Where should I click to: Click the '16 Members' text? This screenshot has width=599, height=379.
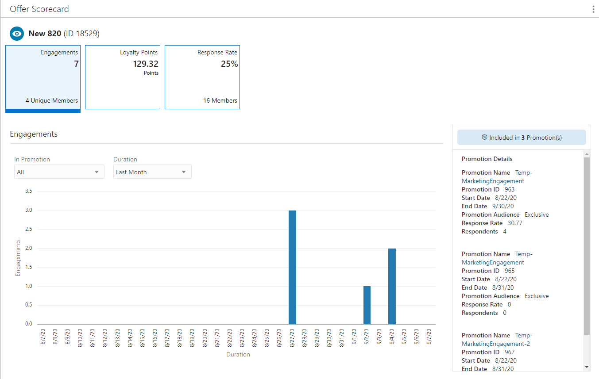click(x=220, y=100)
